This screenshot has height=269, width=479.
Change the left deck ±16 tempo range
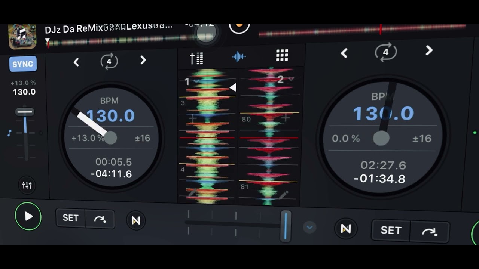[143, 138]
